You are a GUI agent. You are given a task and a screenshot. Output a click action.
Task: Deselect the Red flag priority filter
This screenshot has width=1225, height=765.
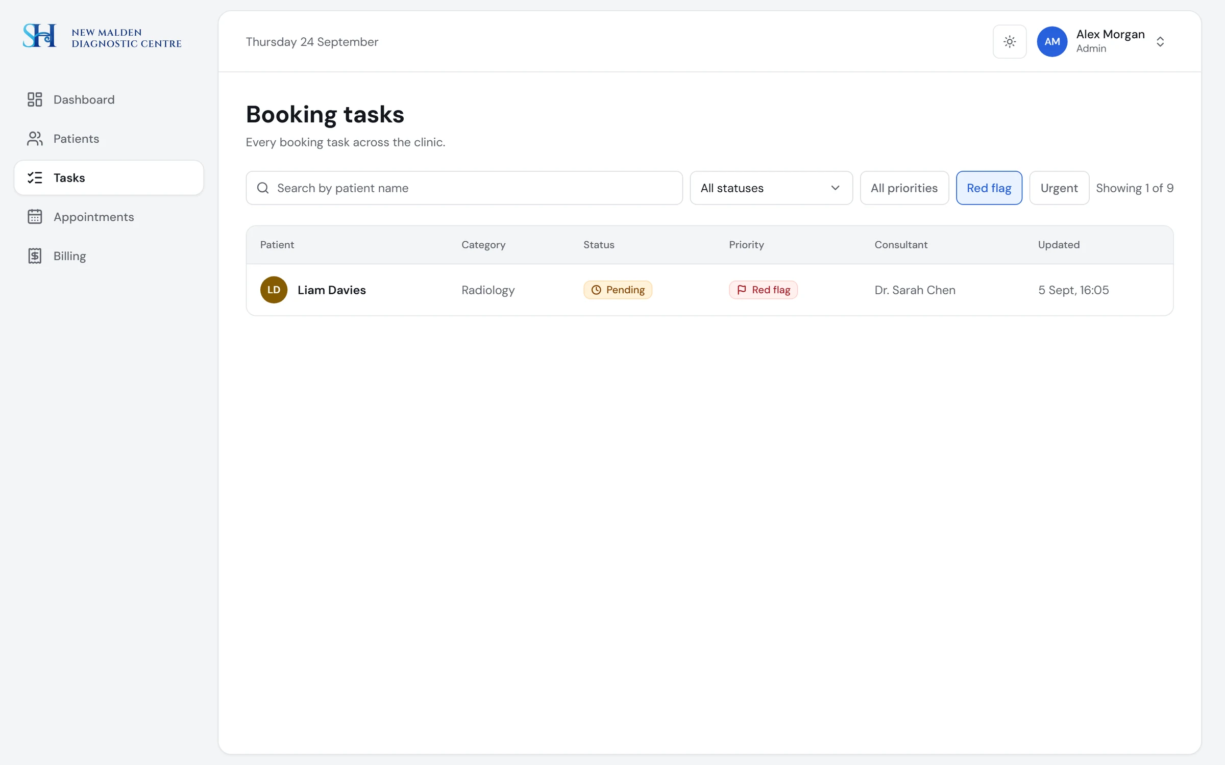point(989,188)
